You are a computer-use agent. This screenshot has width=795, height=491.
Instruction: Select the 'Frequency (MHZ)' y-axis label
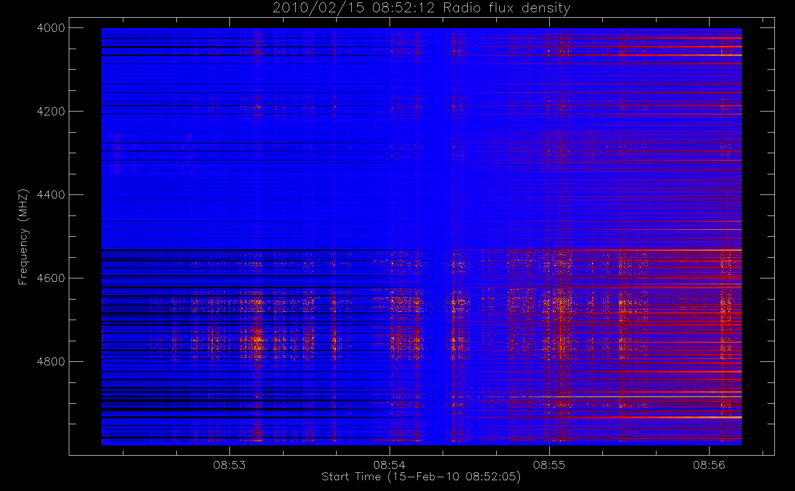23,237
